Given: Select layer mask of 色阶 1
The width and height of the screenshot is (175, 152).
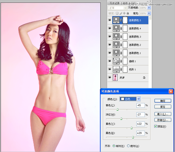Looking at the screenshot, I should pyautogui.click(x=125, y=69).
